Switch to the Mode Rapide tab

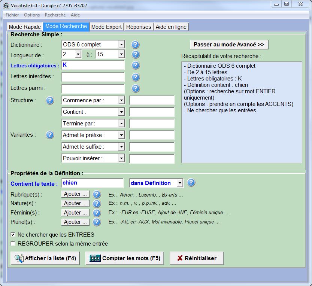point(25,27)
